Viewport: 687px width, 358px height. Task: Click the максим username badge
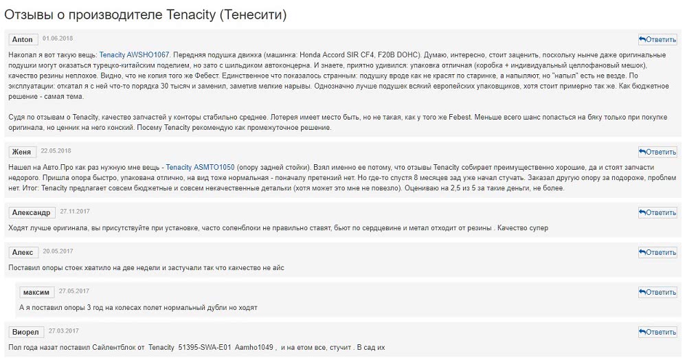[x=36, y=292]
